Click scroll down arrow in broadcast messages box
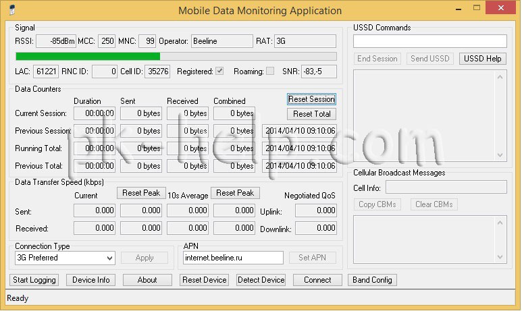Viewport: 522px width, 311px height. pyautogui.click(x=500, y=257)
